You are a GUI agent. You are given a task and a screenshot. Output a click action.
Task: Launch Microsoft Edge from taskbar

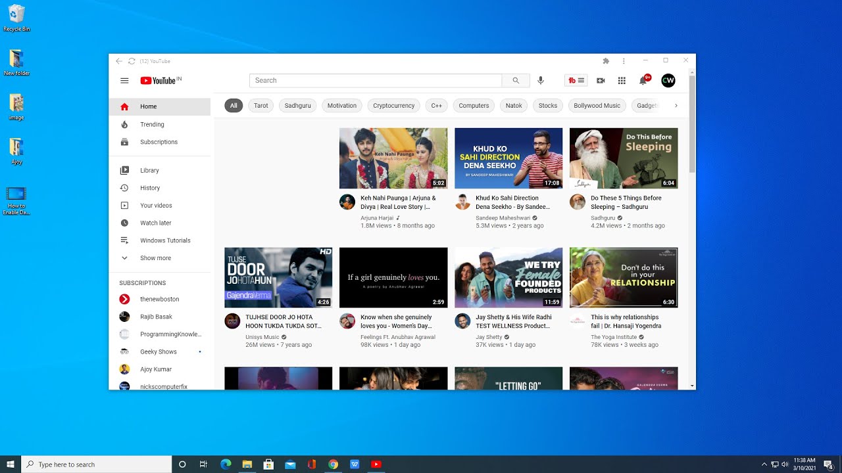point(226,464)
